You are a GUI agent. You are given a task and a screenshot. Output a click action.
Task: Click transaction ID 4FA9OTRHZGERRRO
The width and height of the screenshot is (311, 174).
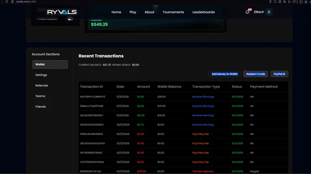point(91,125)
